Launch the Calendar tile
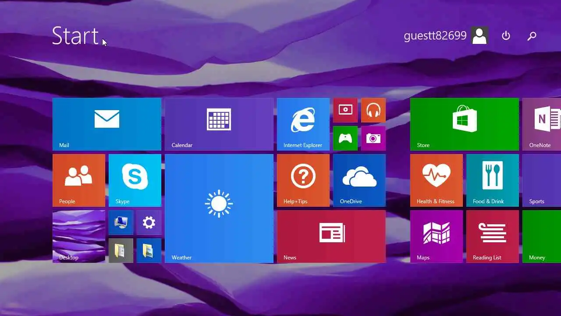The image size is (561, 316). pyautogui.click(x=219, y=124)
